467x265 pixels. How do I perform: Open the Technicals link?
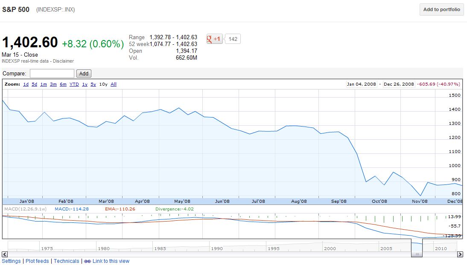click(67, 261)
